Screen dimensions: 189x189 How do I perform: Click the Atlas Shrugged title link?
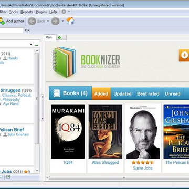pyautogui.click(x=106, y=162)
